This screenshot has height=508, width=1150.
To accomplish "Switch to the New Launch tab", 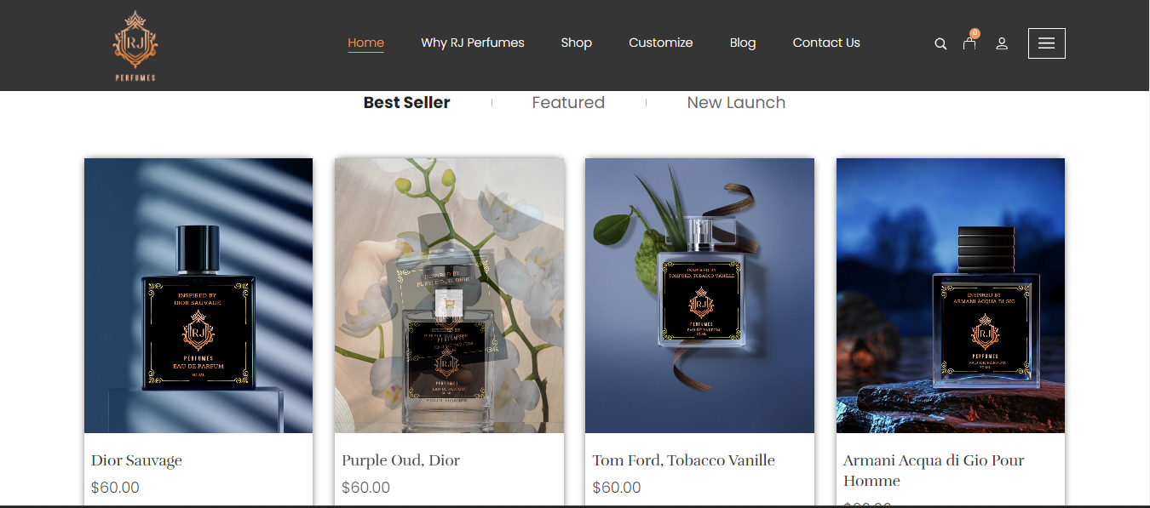I will click(x=736, y=103).
